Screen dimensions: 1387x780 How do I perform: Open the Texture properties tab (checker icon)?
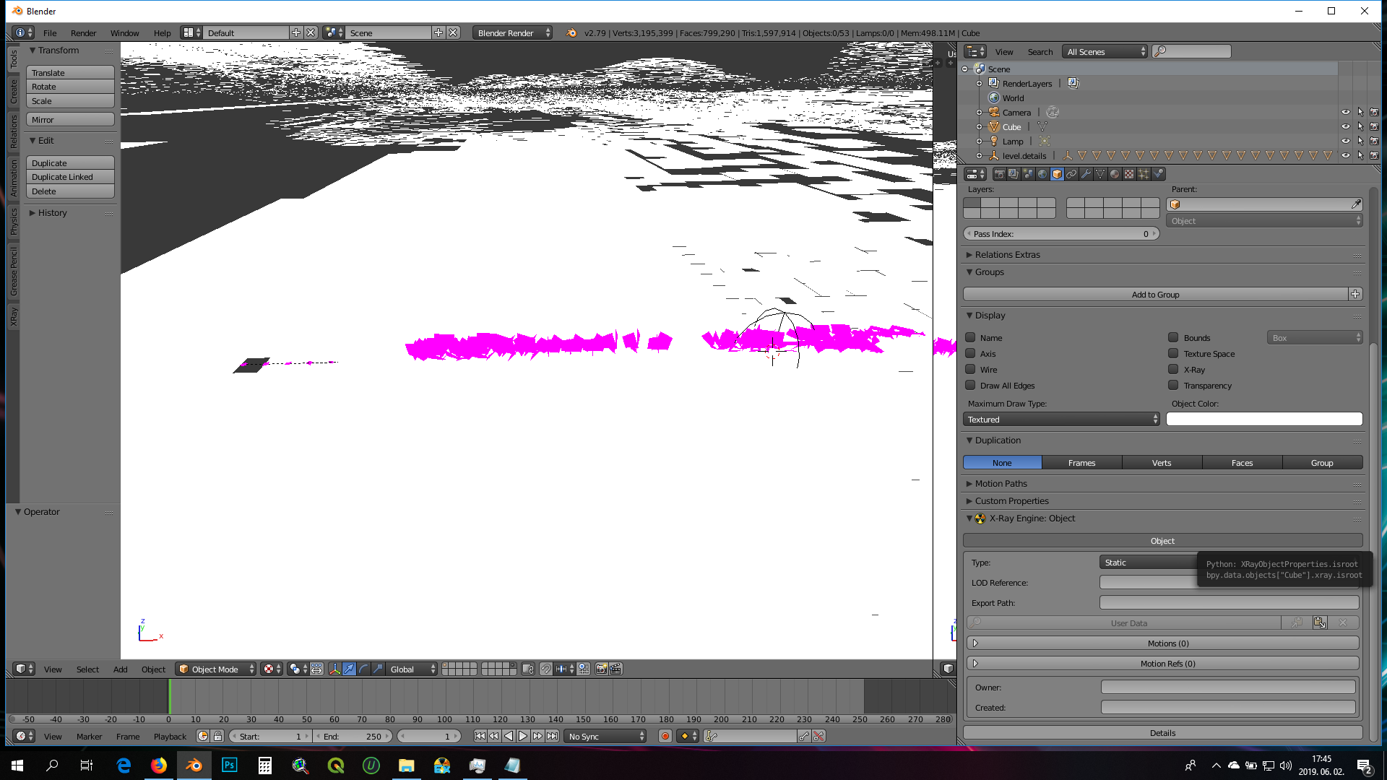1128,174
